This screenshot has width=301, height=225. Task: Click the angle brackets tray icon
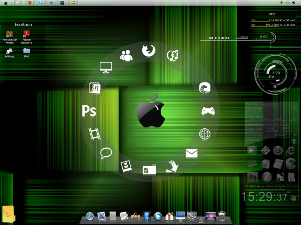coord(288,3)
